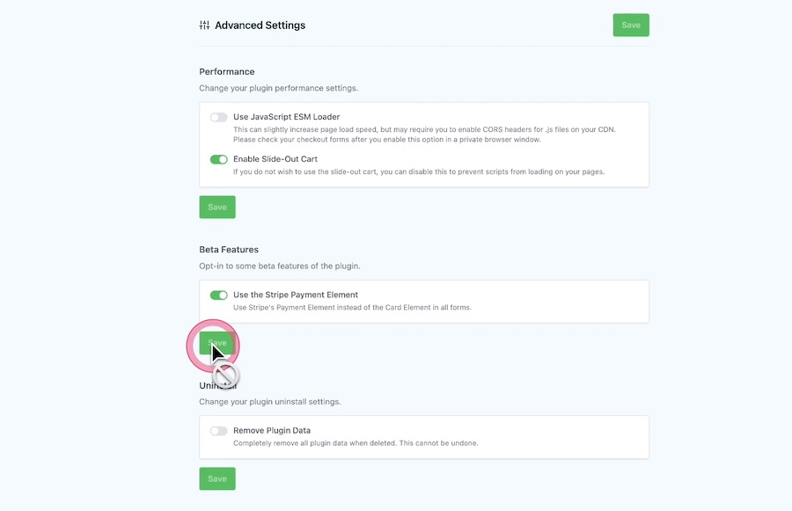Screen dimensions: 792x511
Task: Save the Uninstall section settings
Action: [x=216, y=478]
